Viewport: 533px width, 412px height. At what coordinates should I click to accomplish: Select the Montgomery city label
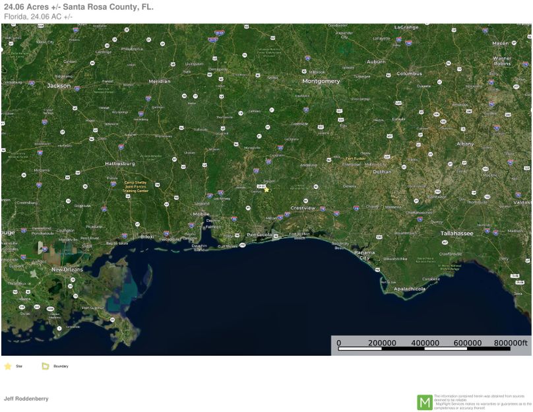click(321, 81)
